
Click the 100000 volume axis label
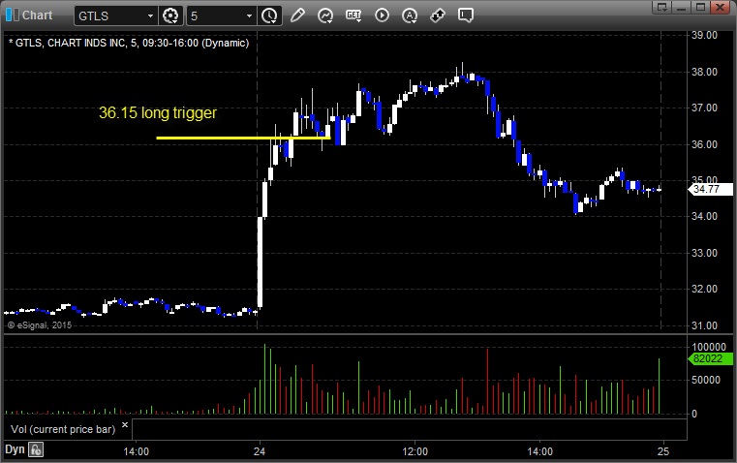pyautogui.click(x=709, y=347)
